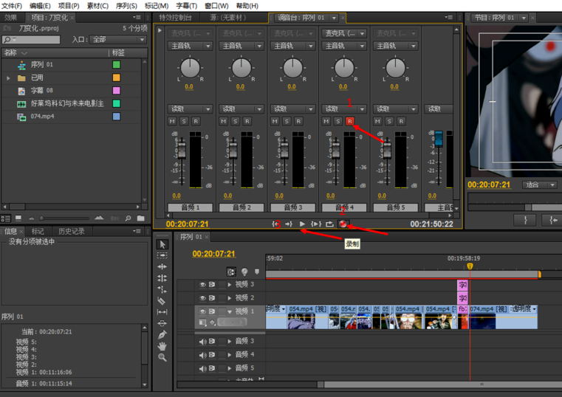Click the new bin folder icon in project panel

[x=140, y=218]
